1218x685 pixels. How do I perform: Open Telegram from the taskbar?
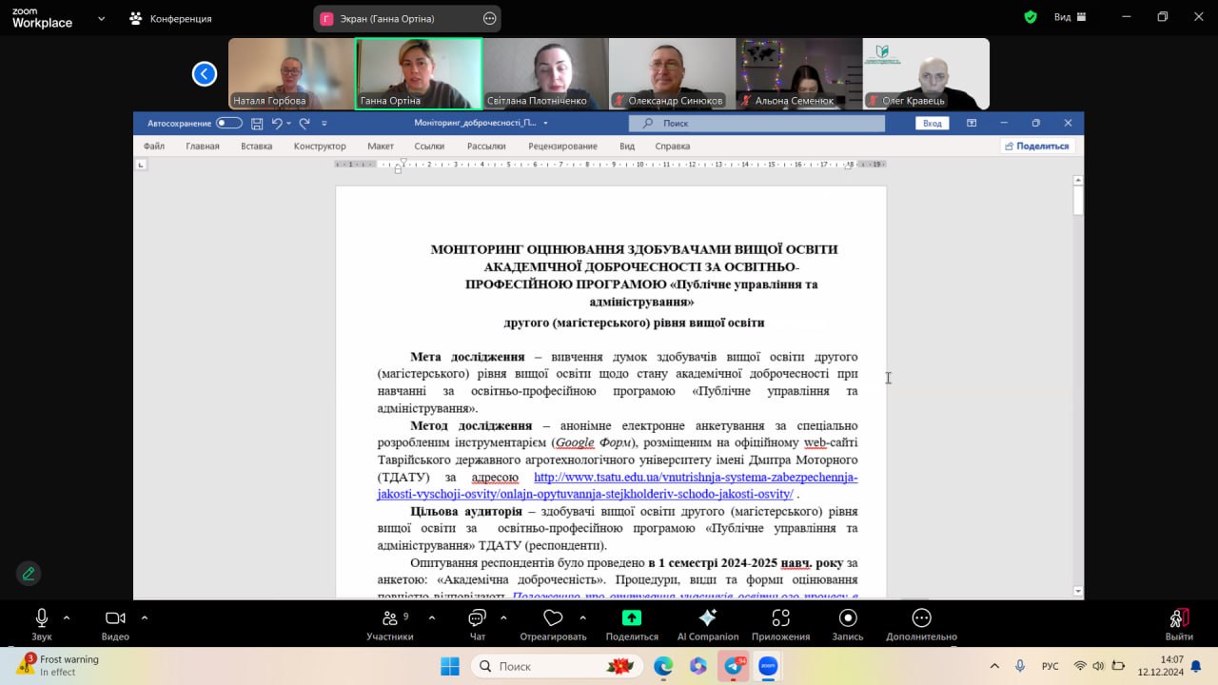pyautogui.click(x=734, y=666)
